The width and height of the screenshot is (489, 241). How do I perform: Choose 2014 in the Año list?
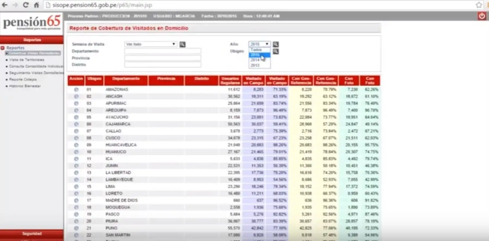pyautogui.click(x=259, y=60)
